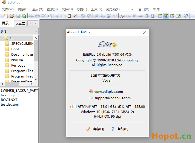Open the 帮助 menu
Image resolution: width=195 pixels, height=143 pixels.
[x=156, y=9]
